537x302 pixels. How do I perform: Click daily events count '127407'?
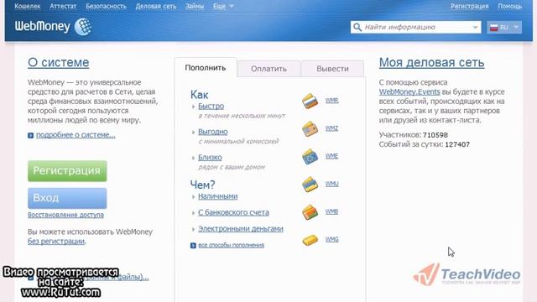click(x=457, y=144)
